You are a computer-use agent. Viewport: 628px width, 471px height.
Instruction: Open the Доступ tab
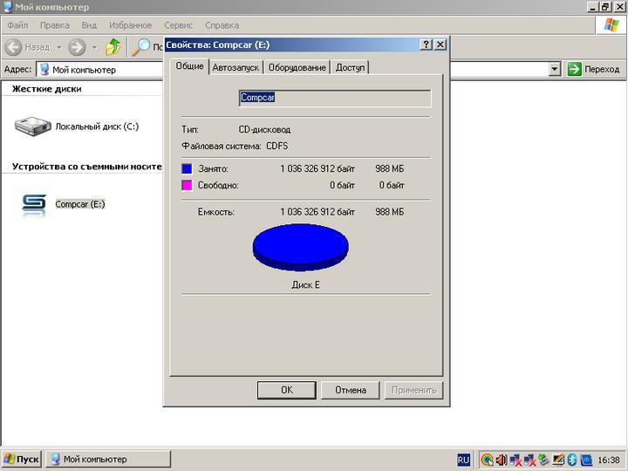[350, 68]
